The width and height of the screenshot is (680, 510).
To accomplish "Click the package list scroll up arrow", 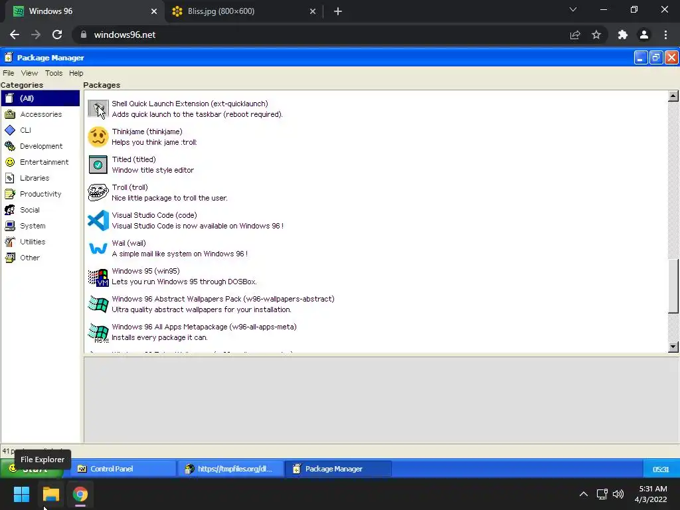I will coord(673,96).
